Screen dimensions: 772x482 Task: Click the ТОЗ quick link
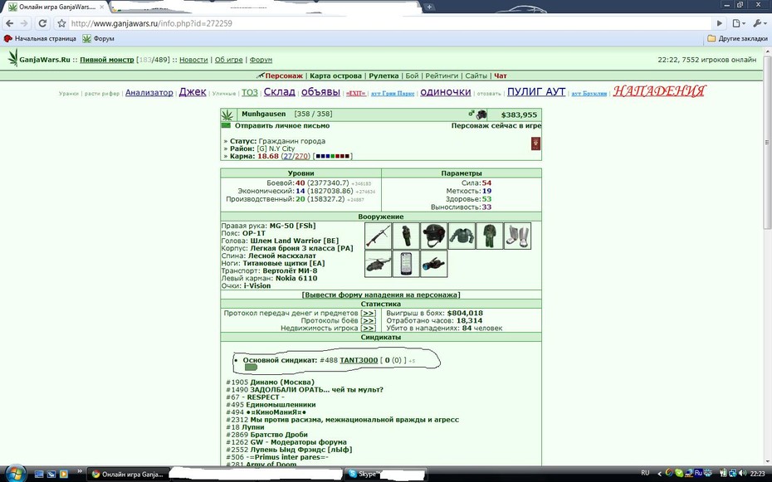250,92
